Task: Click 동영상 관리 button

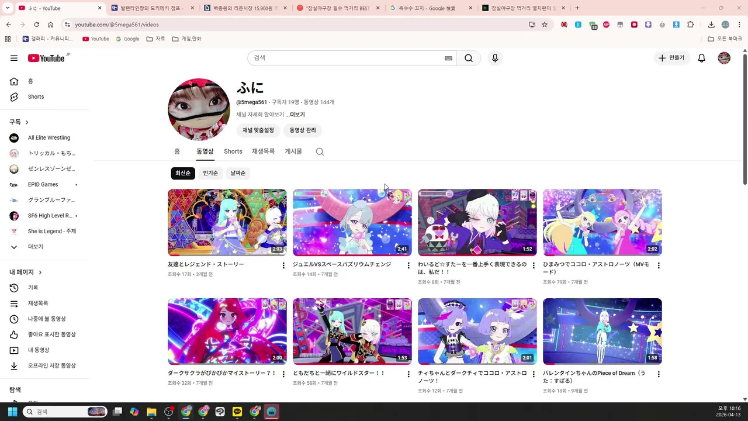Action: click(303, 130)
